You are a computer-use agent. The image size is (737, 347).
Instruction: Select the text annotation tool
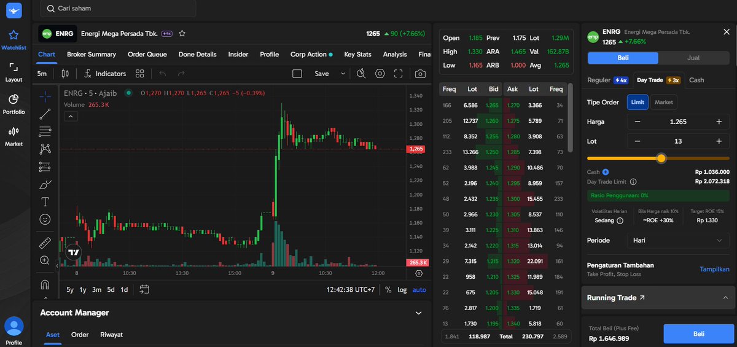[45, 201]
